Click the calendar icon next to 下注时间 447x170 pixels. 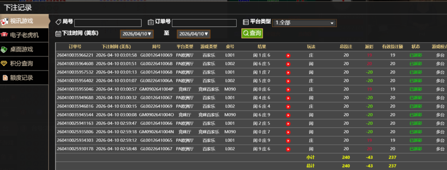58,34
